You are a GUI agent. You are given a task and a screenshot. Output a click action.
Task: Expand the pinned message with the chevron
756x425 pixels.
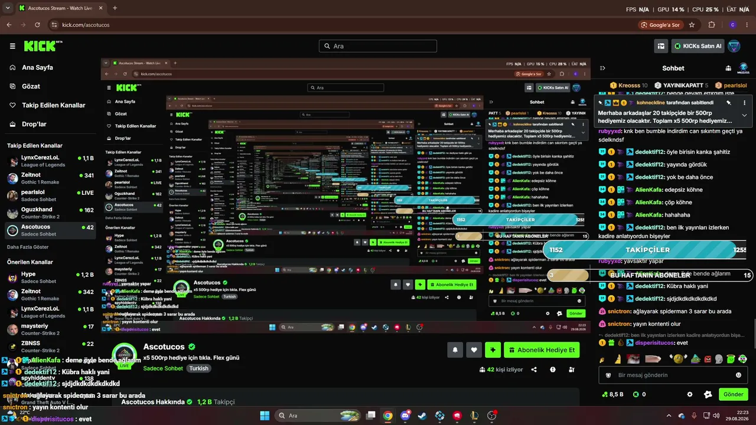click(x=744, y=115)
